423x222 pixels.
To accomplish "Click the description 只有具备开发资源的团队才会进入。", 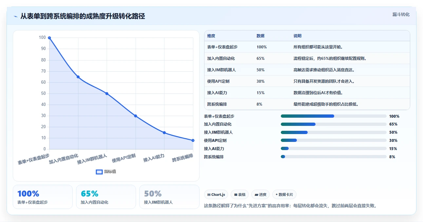I will coord(324,81).
